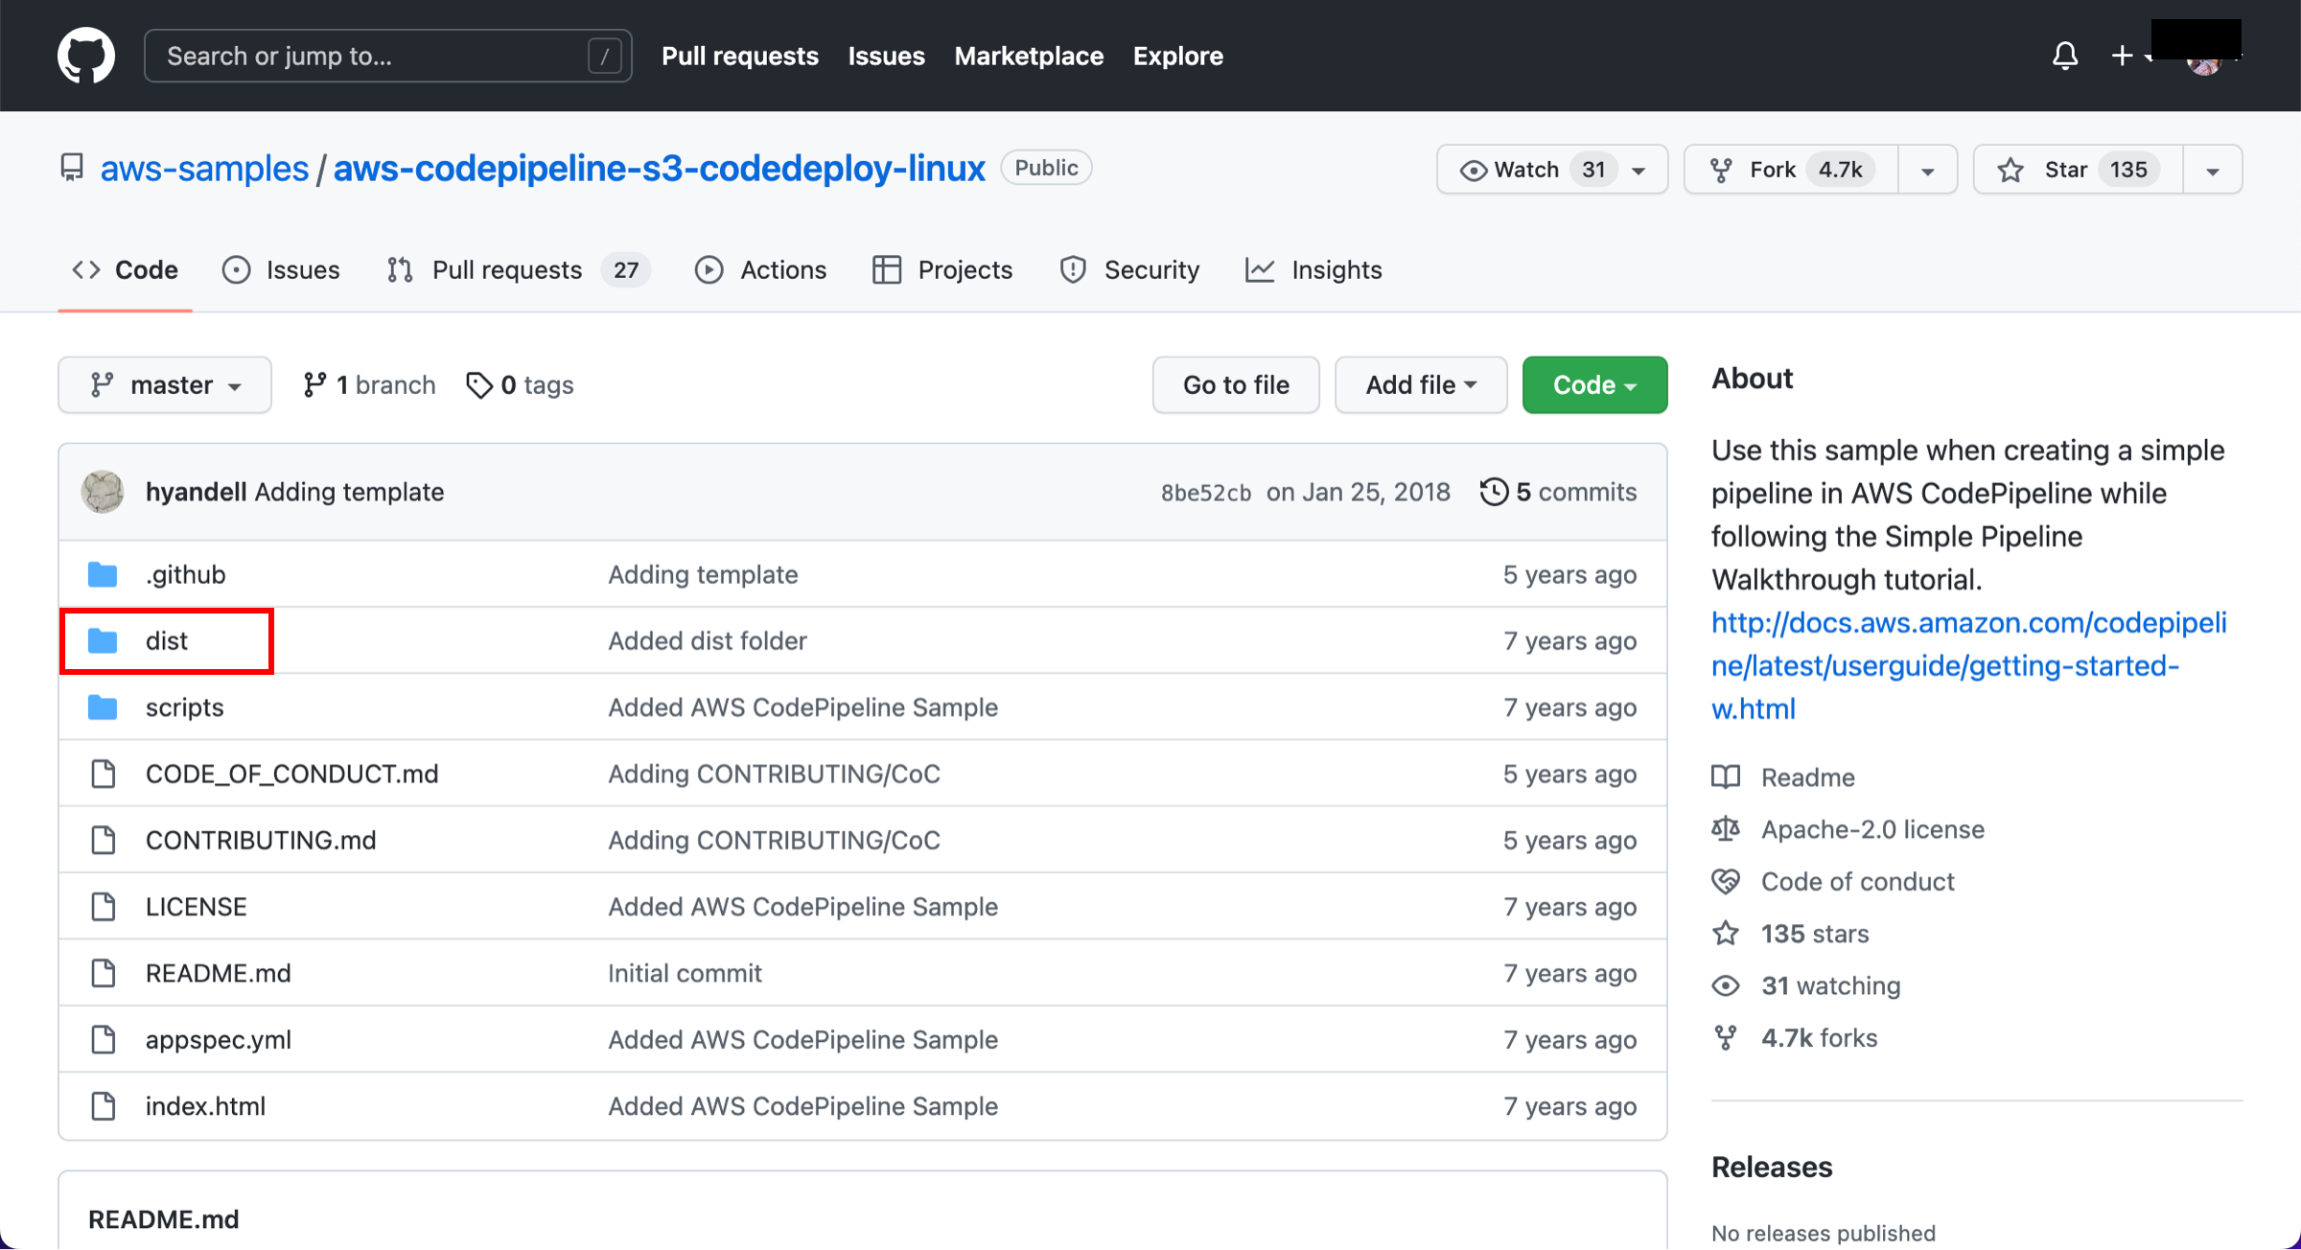Open the Insights tab
The height and width of the screenshot is (1250, 2301).
(1313, 270)
